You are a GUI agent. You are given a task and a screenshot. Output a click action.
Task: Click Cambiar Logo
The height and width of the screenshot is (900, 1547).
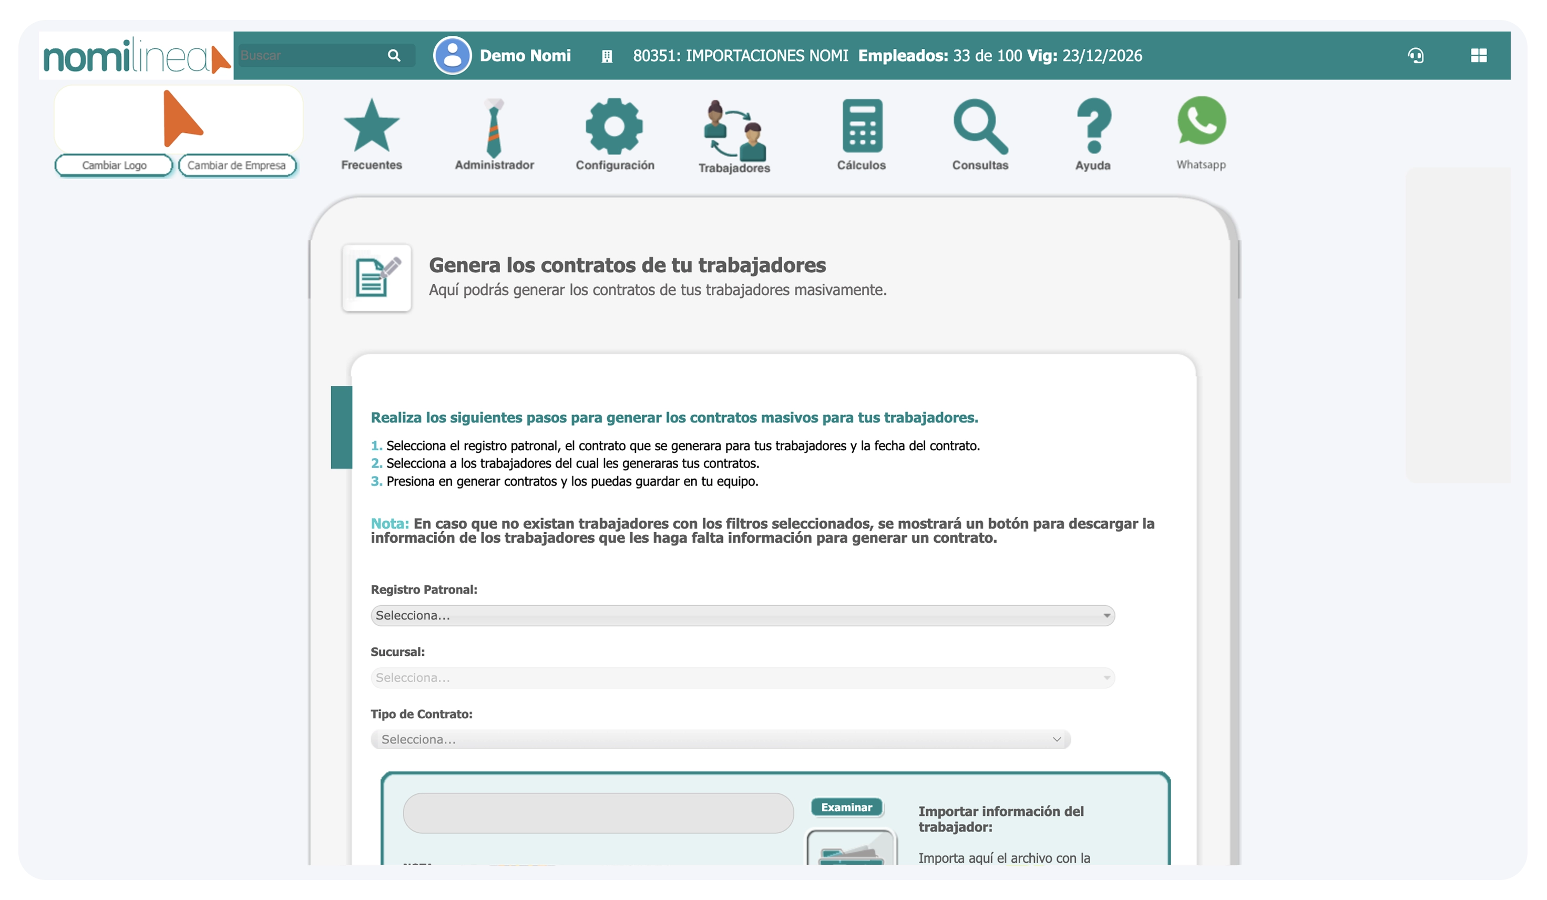click(113, 165)
